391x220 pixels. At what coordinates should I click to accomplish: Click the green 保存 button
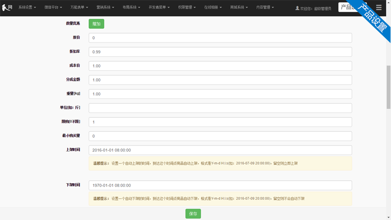click(193, 214)
